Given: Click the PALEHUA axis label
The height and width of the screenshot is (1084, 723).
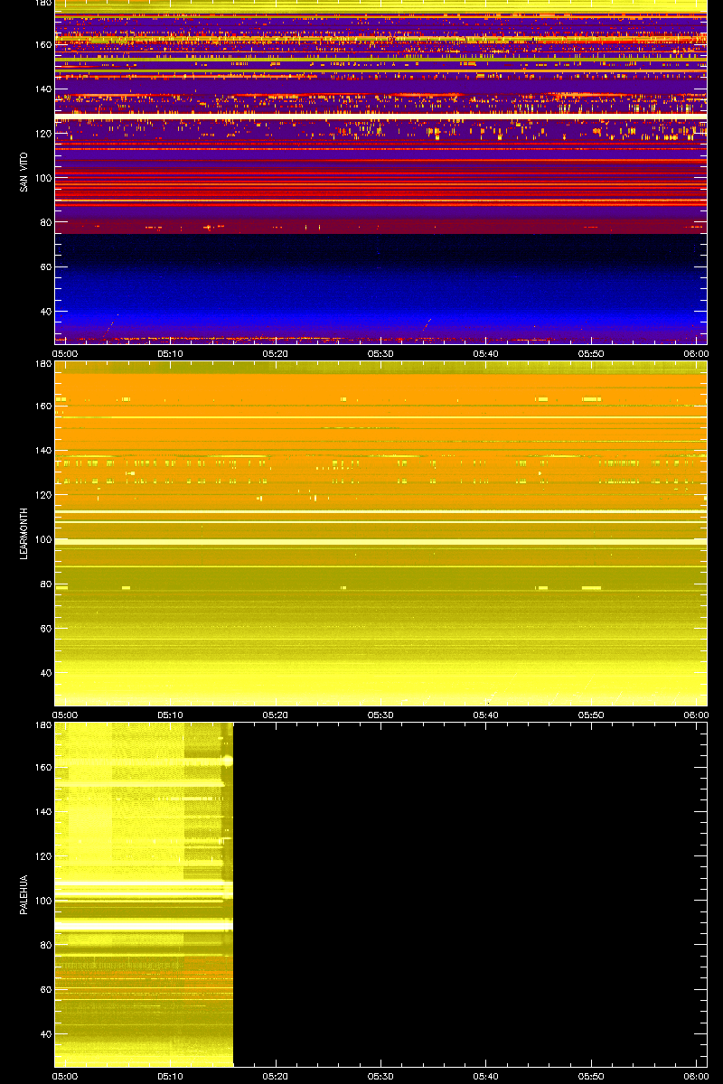Looking at the screenshot, I should (23, 895).
